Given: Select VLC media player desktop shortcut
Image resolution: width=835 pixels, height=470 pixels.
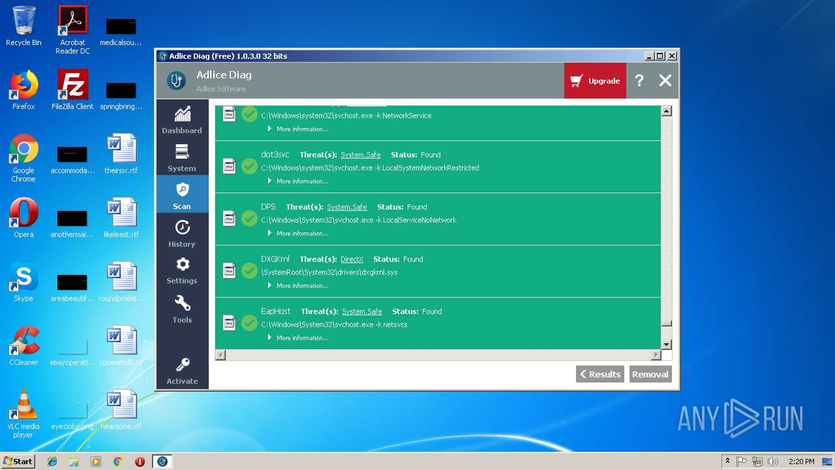Looking at the screenshot, I should (23, 414).
